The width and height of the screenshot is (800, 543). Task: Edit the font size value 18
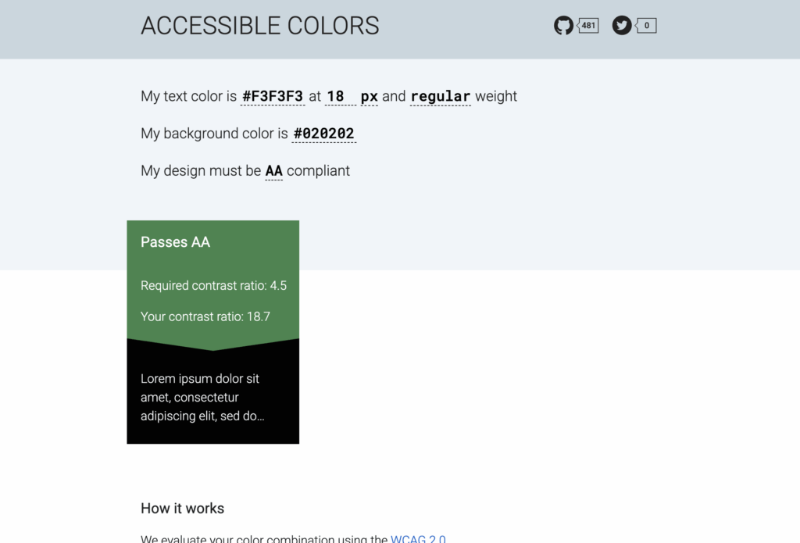pos(341,96)
